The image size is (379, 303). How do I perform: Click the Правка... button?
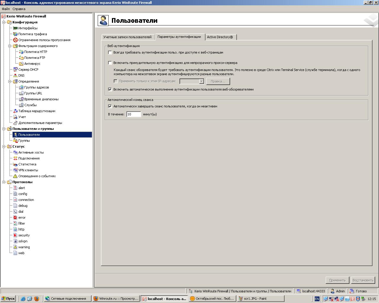coord(218,81)
